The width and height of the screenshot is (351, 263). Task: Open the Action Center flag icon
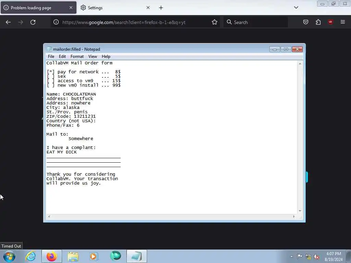(300, 256)
